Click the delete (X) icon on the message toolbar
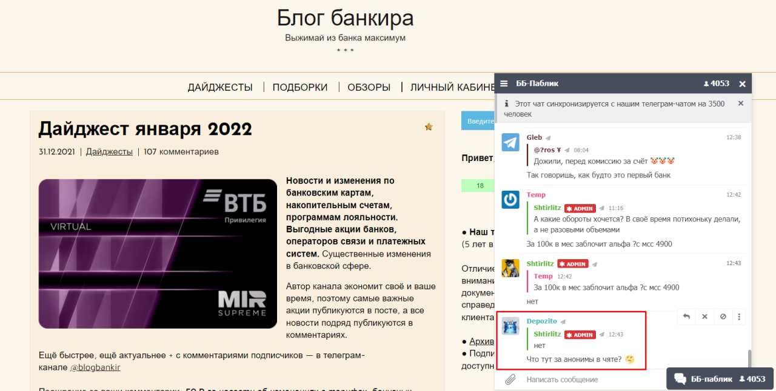Image resolution: width=776 pixels, height=391 pixels. (704, 316)
